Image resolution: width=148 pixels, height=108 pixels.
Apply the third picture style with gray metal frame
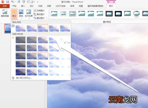click(73, 14)
